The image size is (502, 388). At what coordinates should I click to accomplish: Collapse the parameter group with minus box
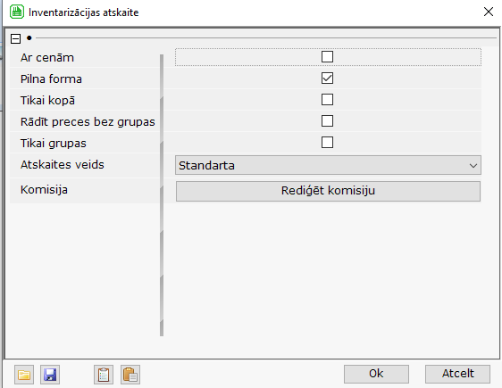pos(16,38)
